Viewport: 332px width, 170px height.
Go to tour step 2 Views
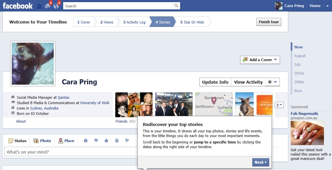click(x=107, y=22)
